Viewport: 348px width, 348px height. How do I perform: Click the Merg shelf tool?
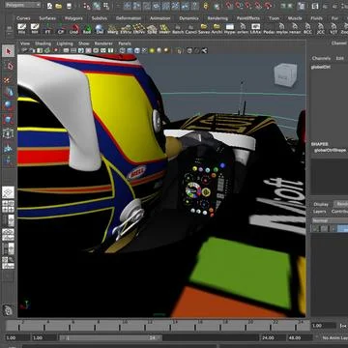(x=112, y=28)
